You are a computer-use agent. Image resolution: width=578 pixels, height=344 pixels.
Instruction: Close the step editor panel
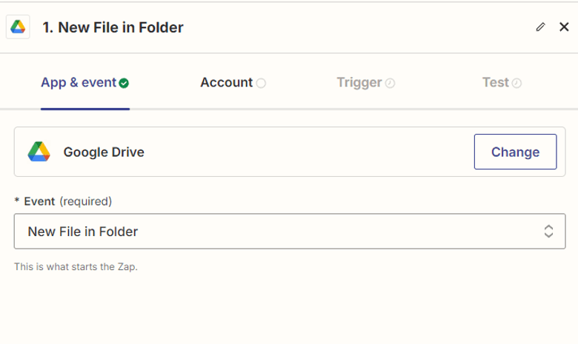pyautogui.click(x=564, y=27)
